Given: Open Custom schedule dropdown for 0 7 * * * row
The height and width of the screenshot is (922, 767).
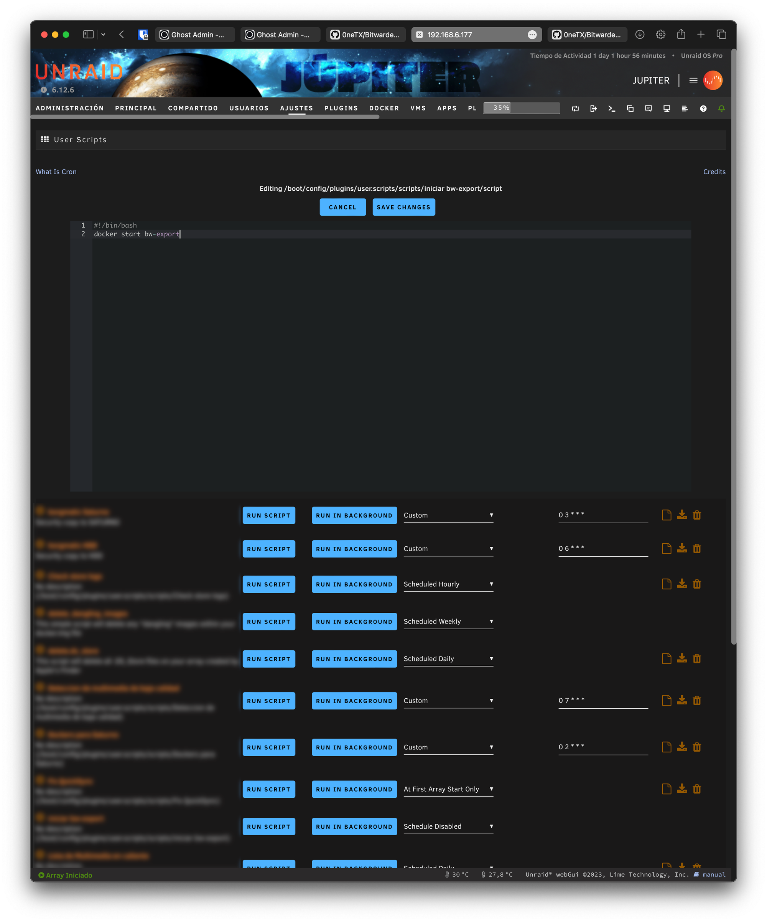Looking at the screenshot, I should point(448,701).
